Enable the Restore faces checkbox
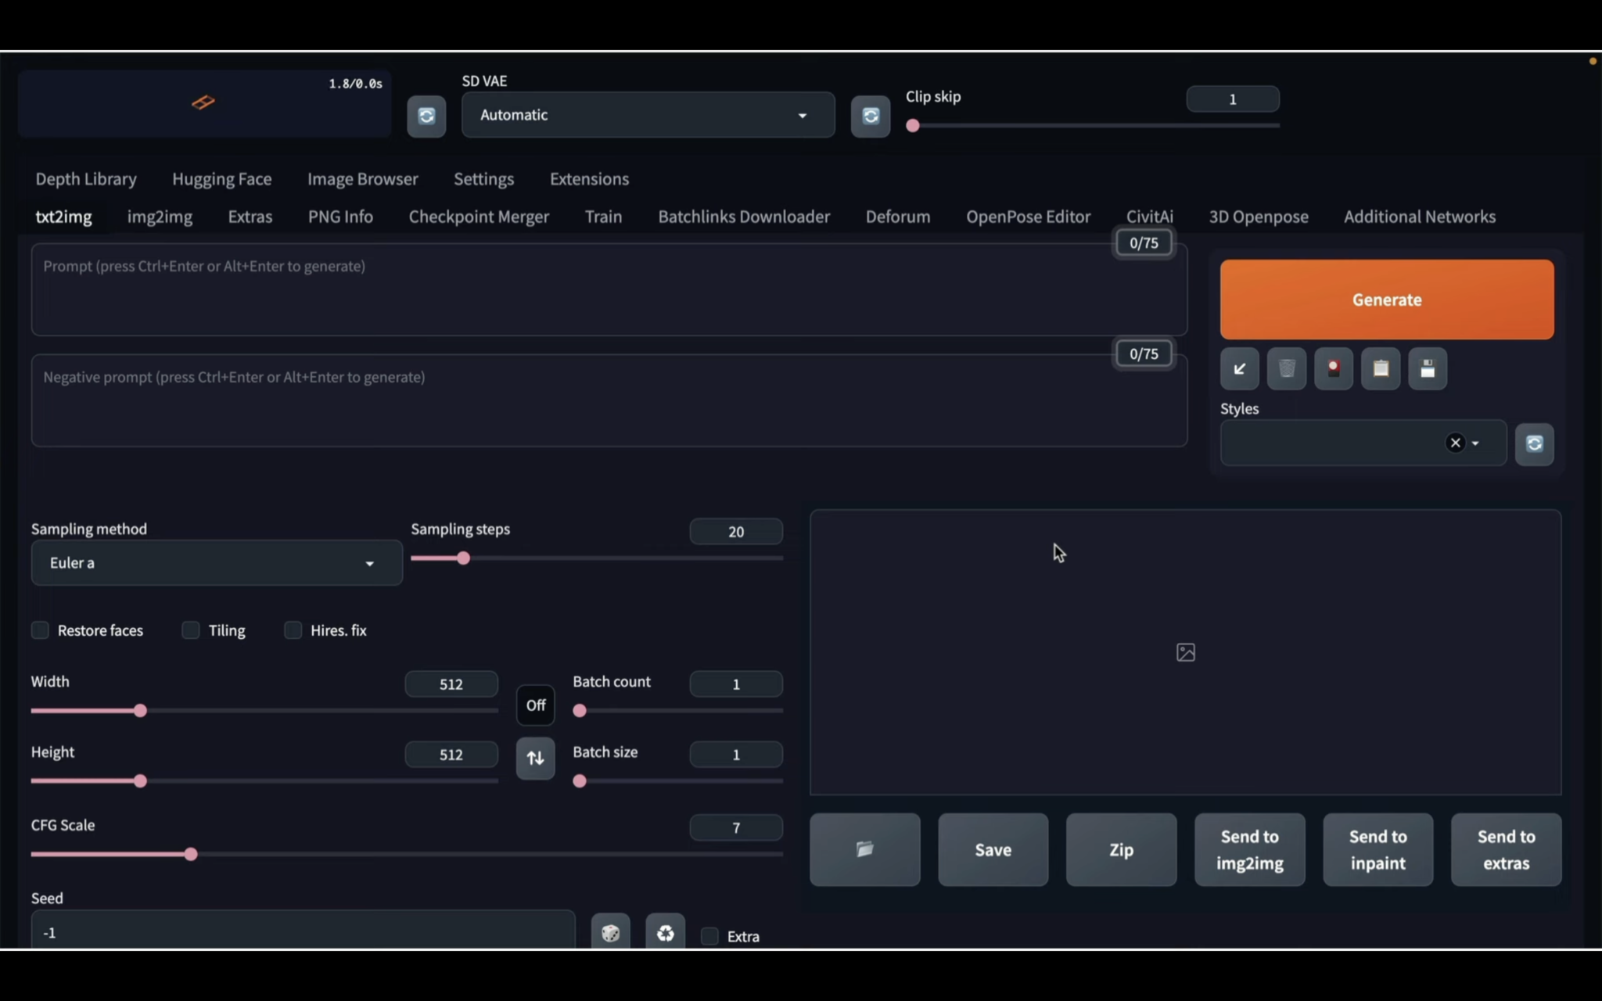This screenshot has height=1001, width=1602. (40, 630)
